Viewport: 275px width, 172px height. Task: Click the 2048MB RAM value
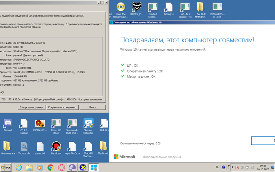20,76
